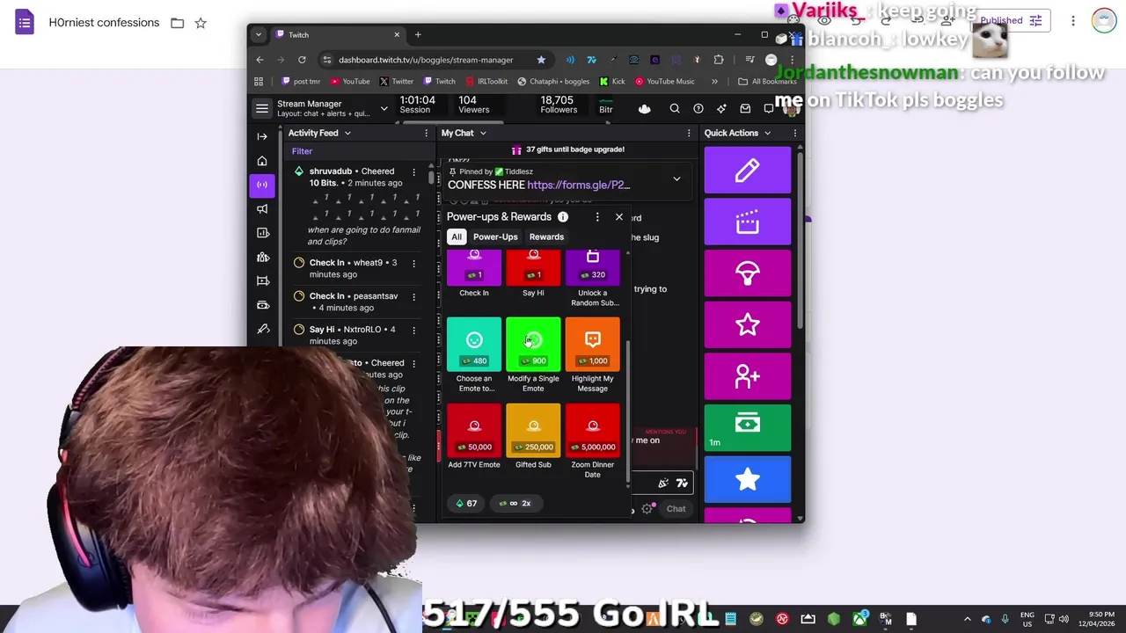1126x633 pixels.
Task: Open the My Chat dropdown chevron
Action: [x=483, y=134]
